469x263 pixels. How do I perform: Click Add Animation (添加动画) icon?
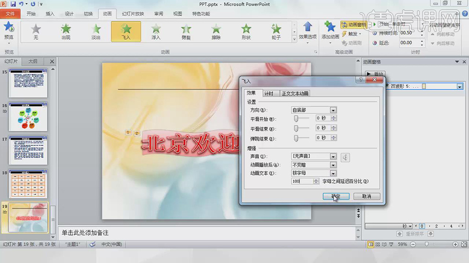[330, 27]
